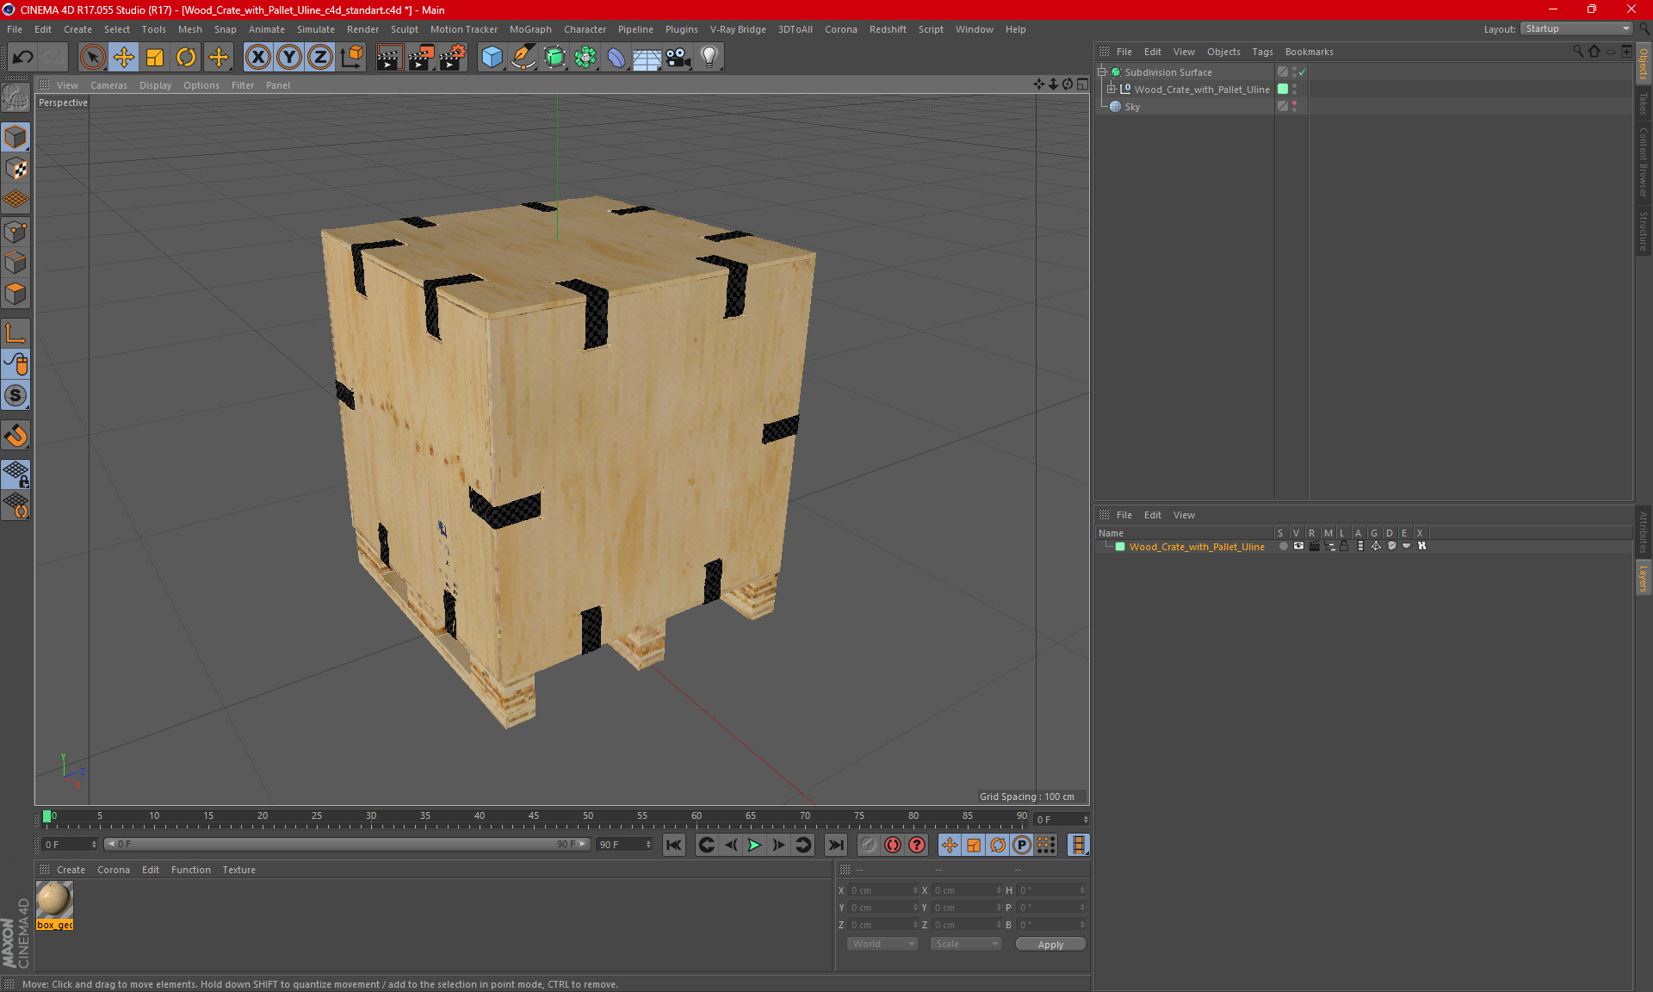Click the Light object icon
The image size is (1653, 992).
point(709,57)
